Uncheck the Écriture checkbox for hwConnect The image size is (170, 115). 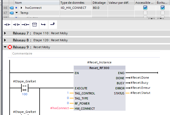[163, 8]
